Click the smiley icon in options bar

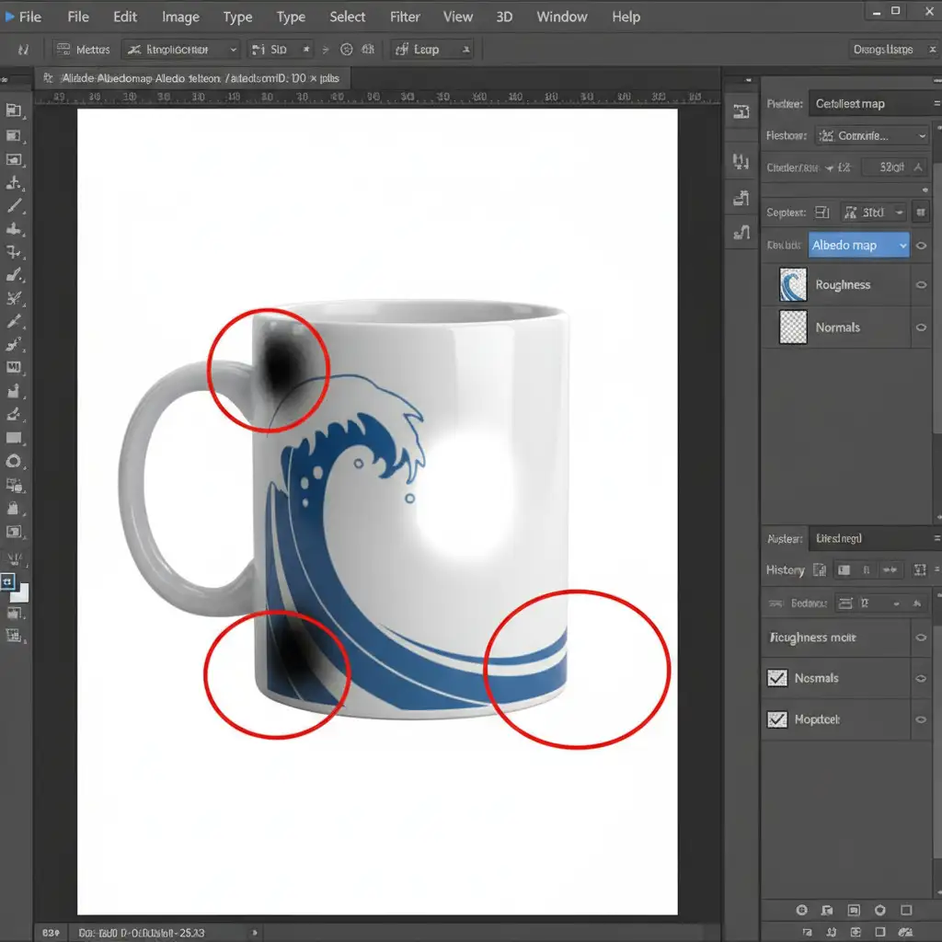[347, 50]
